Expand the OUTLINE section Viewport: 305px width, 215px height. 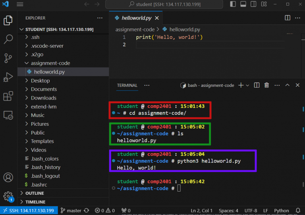35,193
